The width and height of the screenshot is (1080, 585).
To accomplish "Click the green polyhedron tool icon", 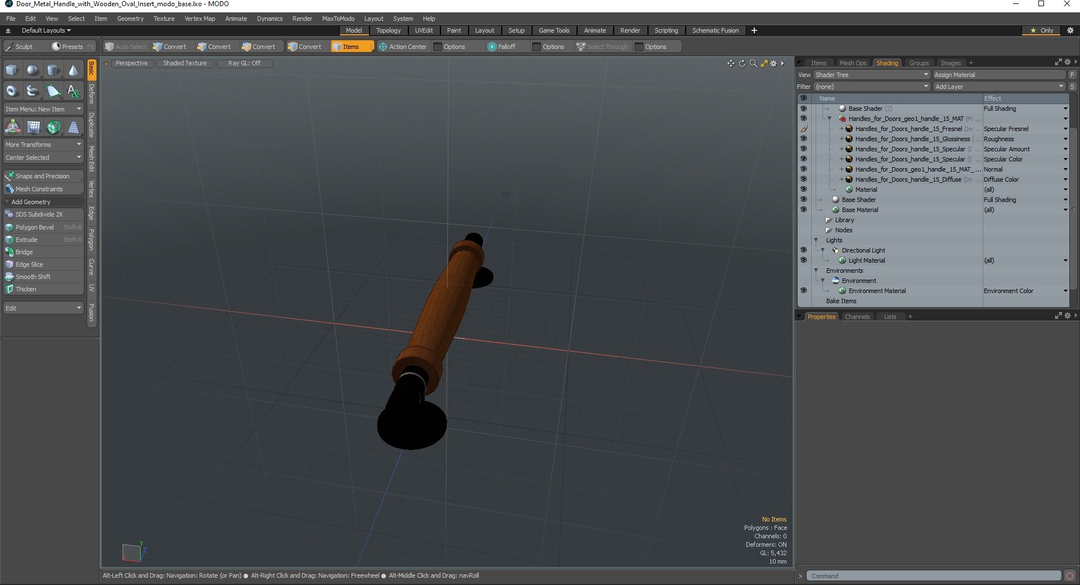I will [x=53, y=127].
